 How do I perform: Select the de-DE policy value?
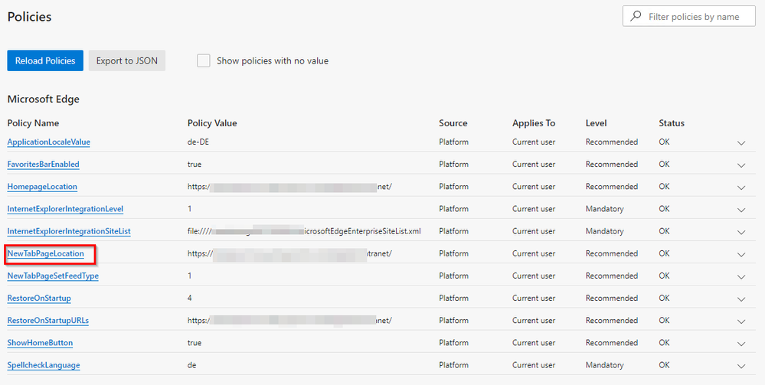[x=198, y=142]
